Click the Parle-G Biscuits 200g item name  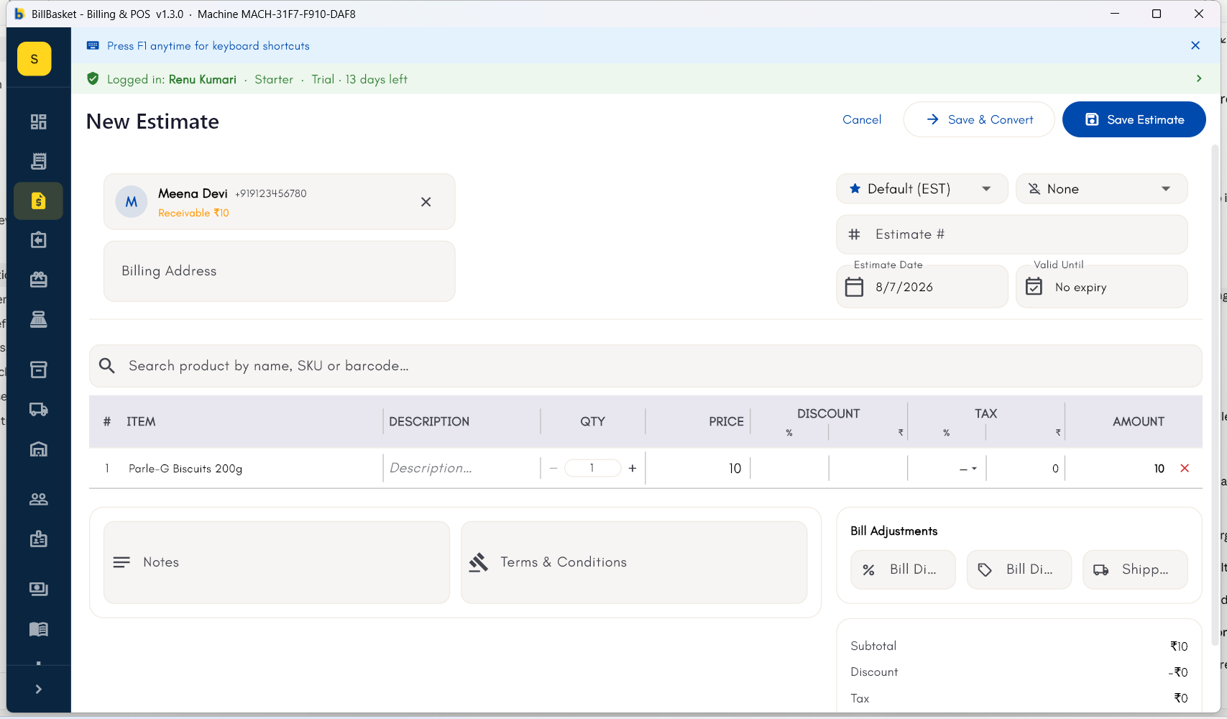[185, 469]
